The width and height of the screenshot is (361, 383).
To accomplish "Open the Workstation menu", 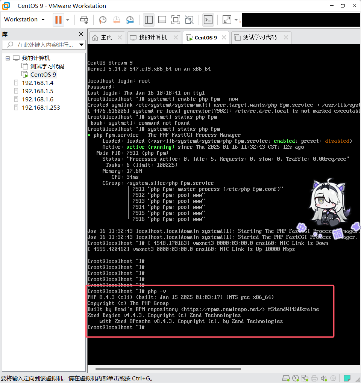I will pyautogui.click(x=24, y=20).
